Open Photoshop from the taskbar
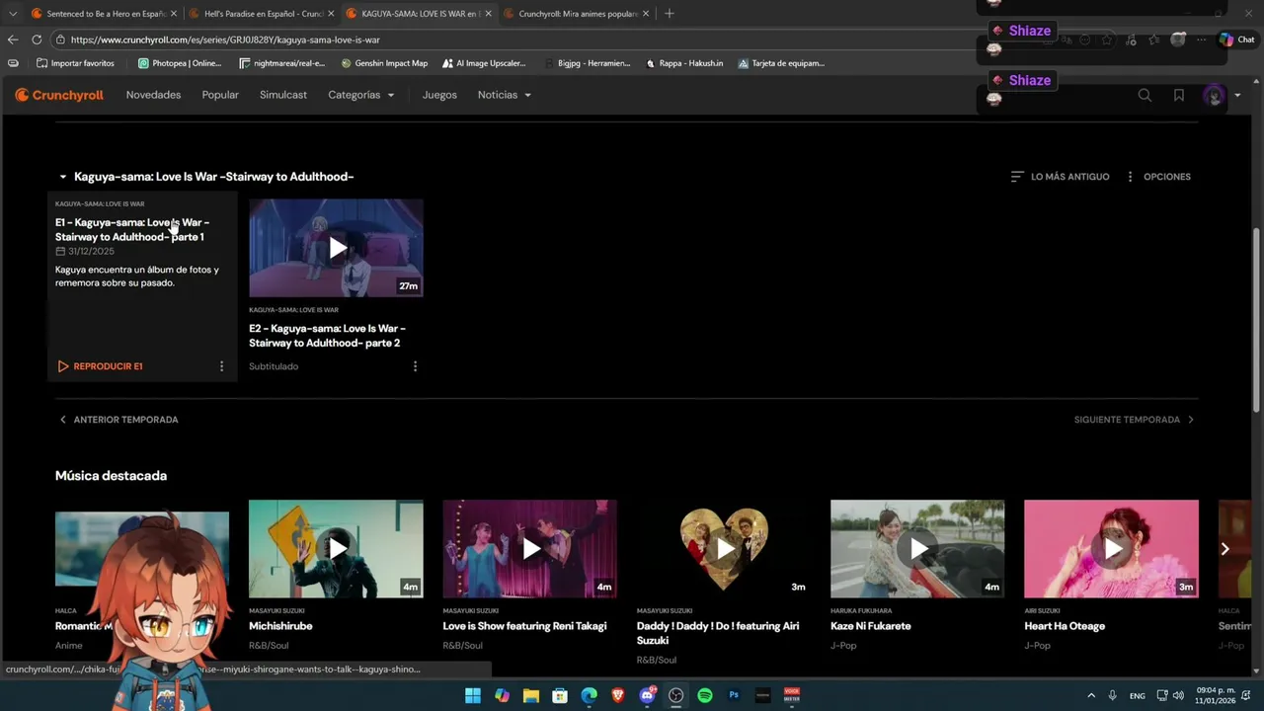This screenshot has height=711, width=1264. pyautogui.click(x=734, y=695)
